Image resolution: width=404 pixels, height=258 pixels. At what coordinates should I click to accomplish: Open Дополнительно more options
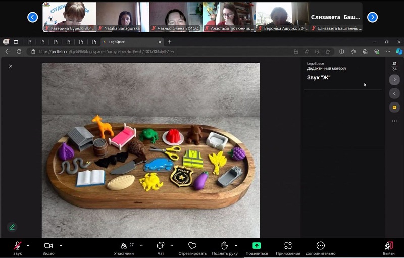coord(321,248)
